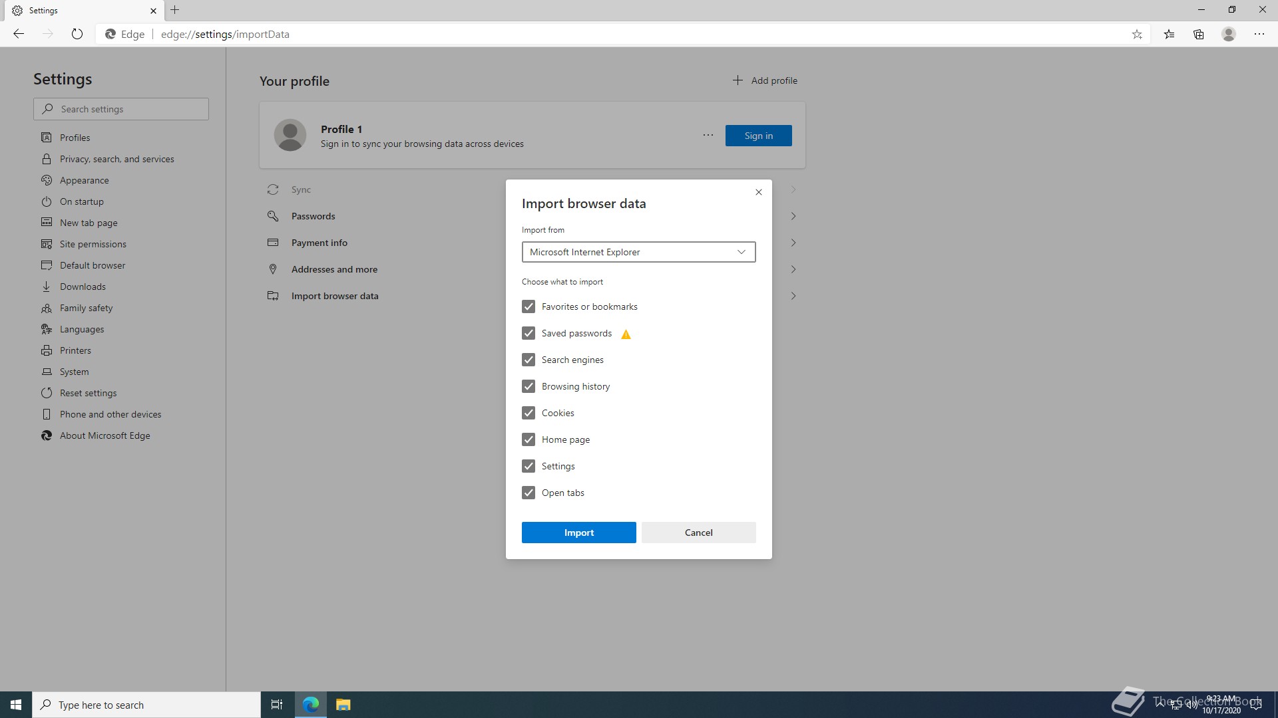Click the Refresh page icon
1278x718 pixels.
[x=77, y=34]
